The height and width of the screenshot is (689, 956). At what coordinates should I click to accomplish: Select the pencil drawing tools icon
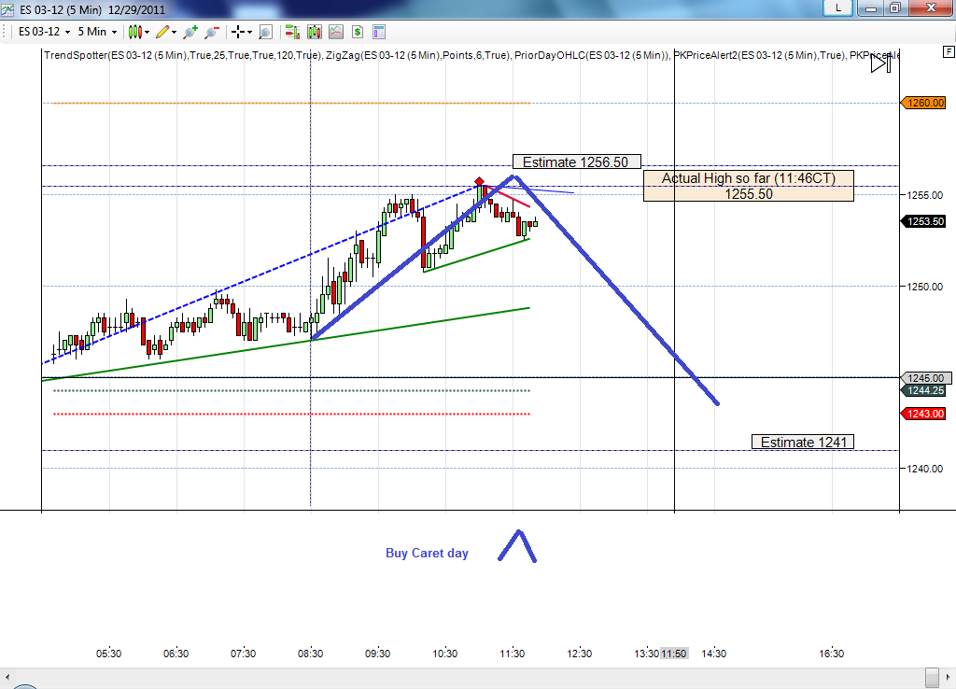click(x=162, y=32)
